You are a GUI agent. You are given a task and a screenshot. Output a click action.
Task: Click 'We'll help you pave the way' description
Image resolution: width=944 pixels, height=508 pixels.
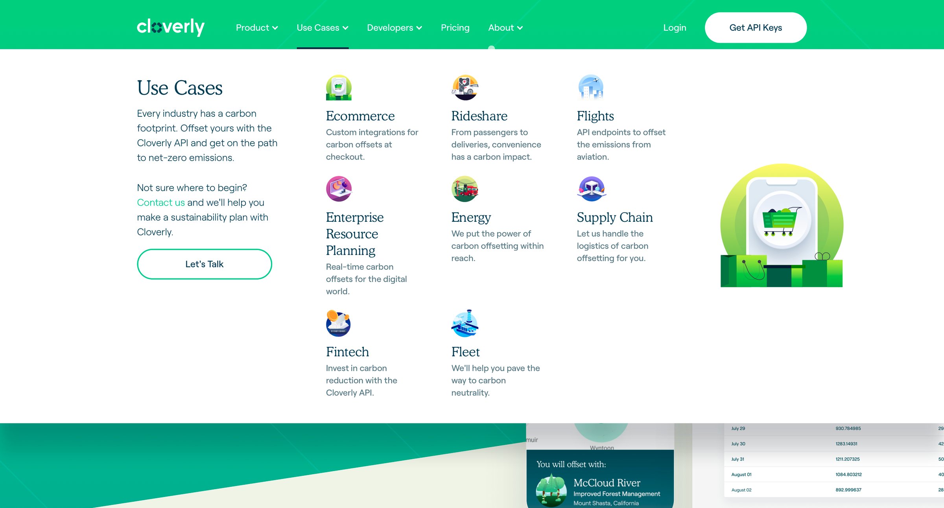click(496, 381)
